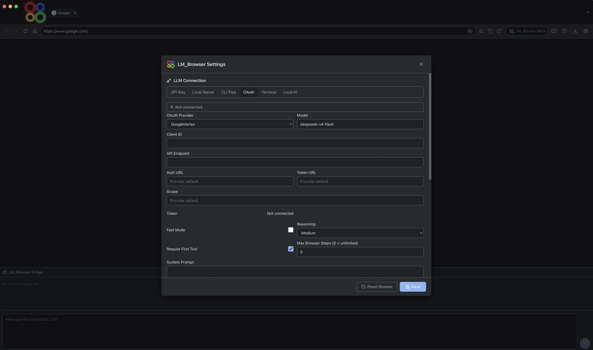The height and width of the screenshot is (350, 593).
Task: Add a new tab with the plus icon
Action: click(588, 12)
